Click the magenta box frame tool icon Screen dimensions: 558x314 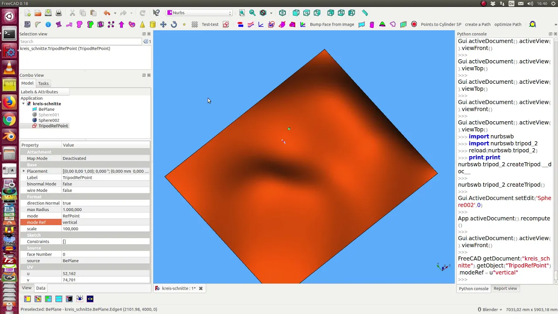click(101, 24)
